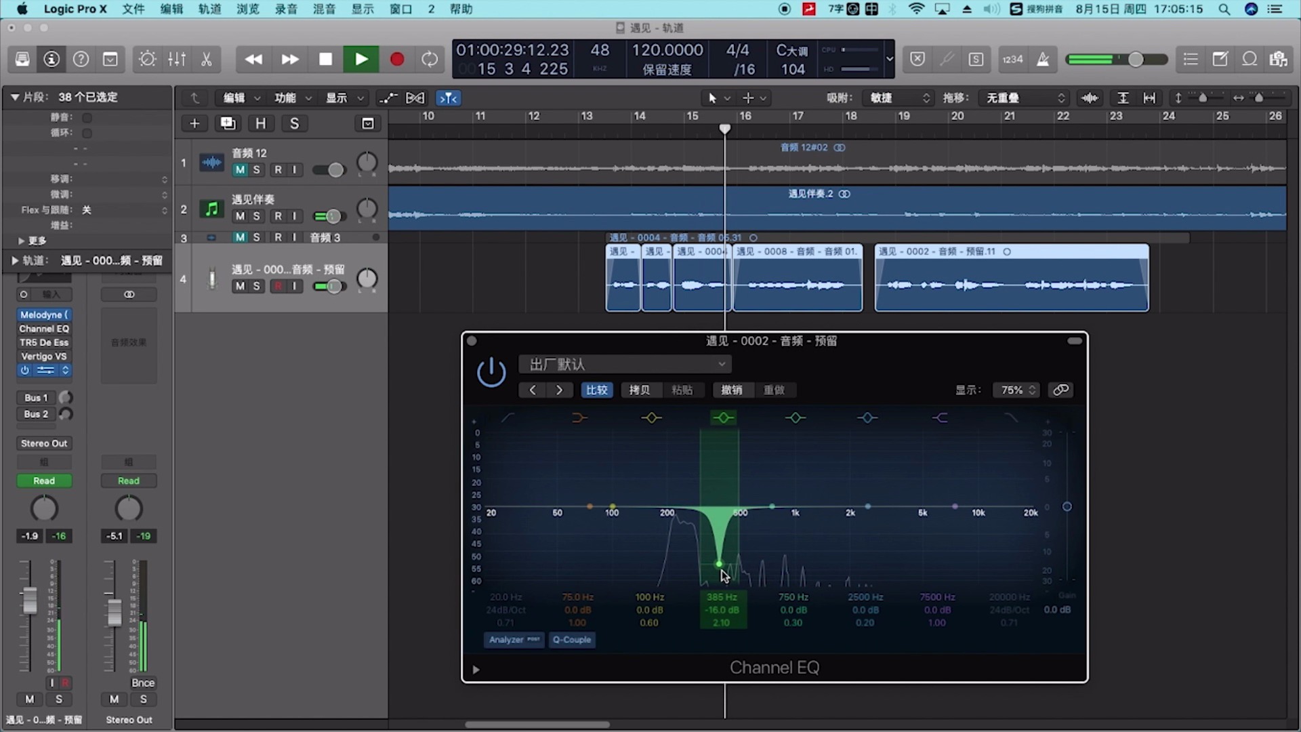
Task: Toggle the automation view button
Action: pos(388,98)
